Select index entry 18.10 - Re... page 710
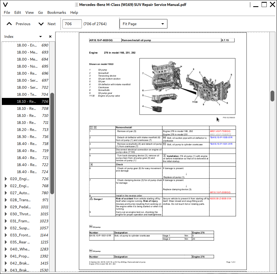 tap(25, 115)
